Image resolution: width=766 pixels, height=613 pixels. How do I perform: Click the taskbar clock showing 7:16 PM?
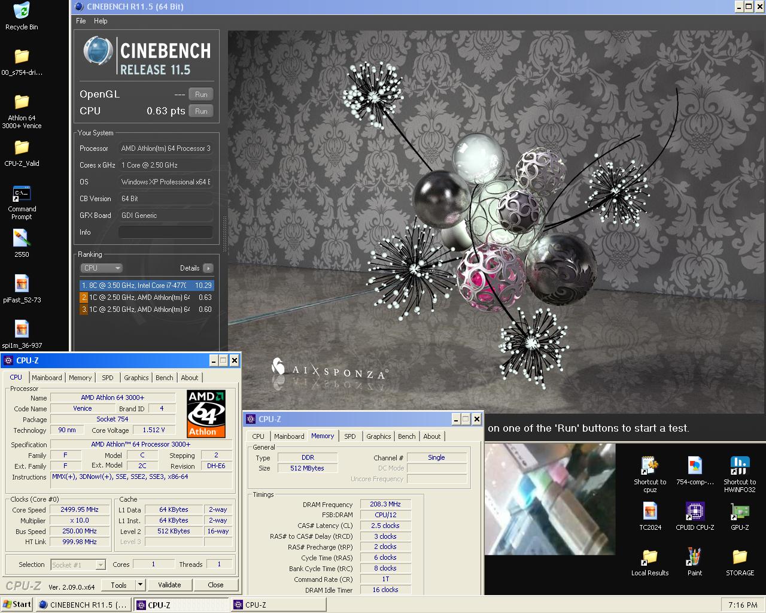pos(743,605)
